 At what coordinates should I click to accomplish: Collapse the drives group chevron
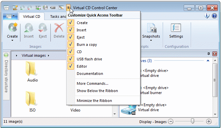click(x=208, y=61)
